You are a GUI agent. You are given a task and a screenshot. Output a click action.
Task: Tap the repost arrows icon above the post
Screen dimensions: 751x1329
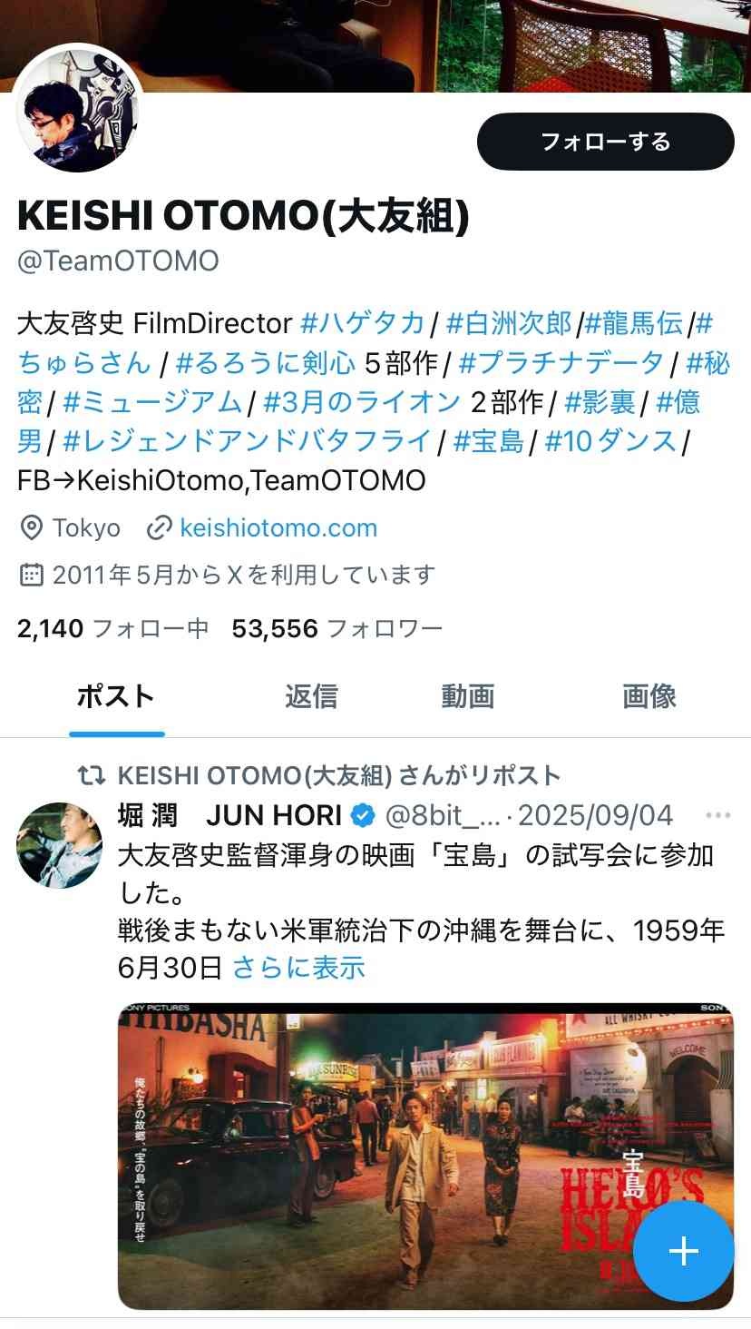pyautogui.click(x=91, y=775)
